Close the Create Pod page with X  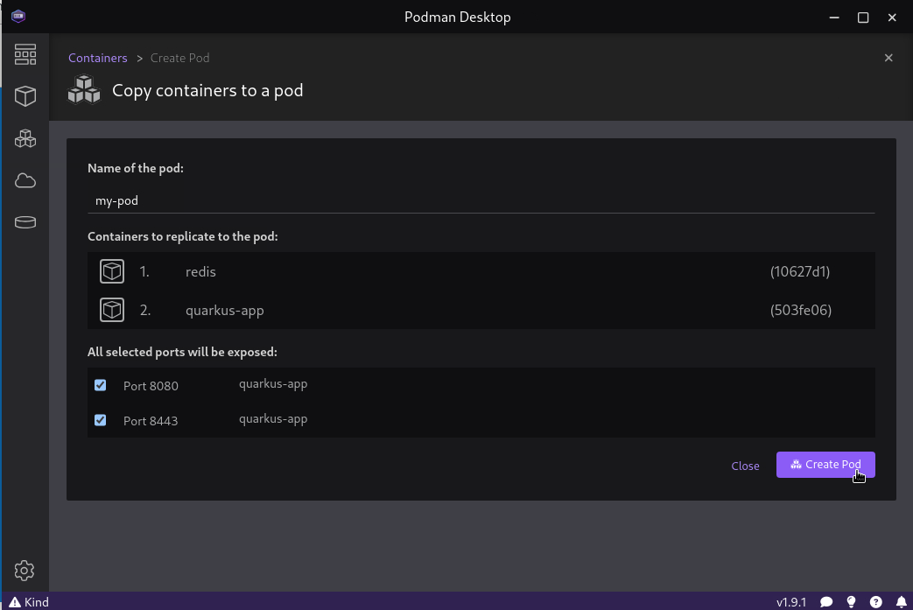[x=888, y=58]
